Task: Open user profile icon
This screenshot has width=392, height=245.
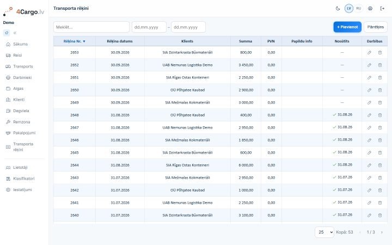Action: [x=370, y=9]
